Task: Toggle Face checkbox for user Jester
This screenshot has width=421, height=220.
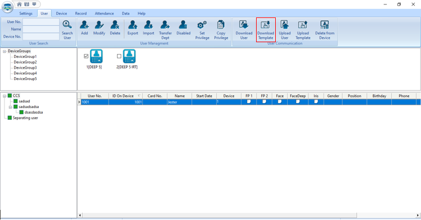Action: coord(280,101)
